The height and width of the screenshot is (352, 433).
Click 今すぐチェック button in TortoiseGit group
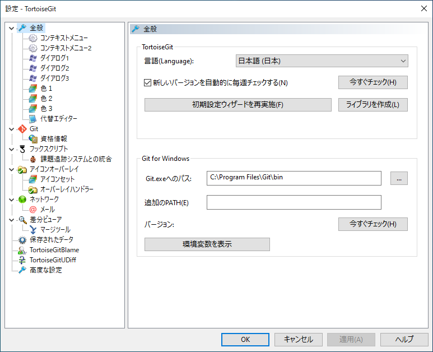point(373,82)
